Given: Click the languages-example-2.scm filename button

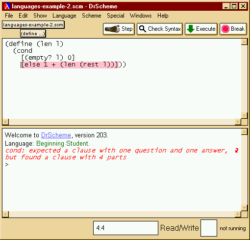Looking at the screenshot, I should tap(33, 25).
